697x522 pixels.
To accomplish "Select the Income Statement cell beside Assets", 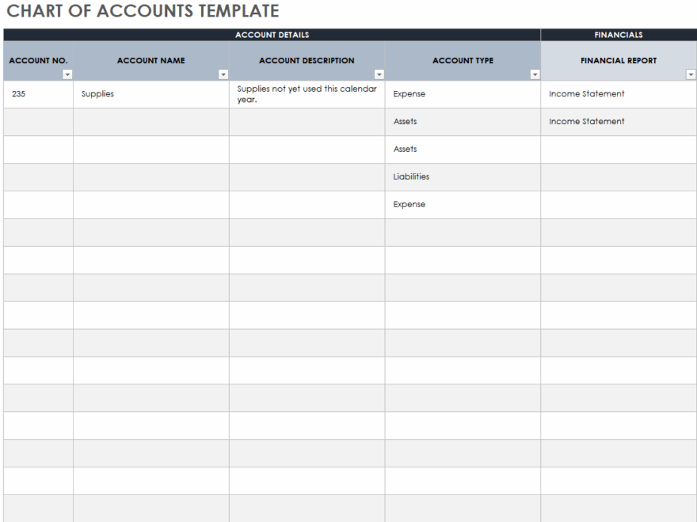I will click(x=586, y=122).
